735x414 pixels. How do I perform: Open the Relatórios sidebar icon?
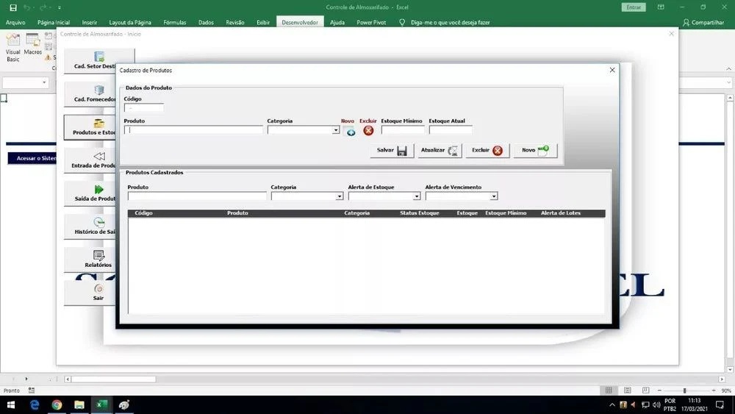click(98, 258)
